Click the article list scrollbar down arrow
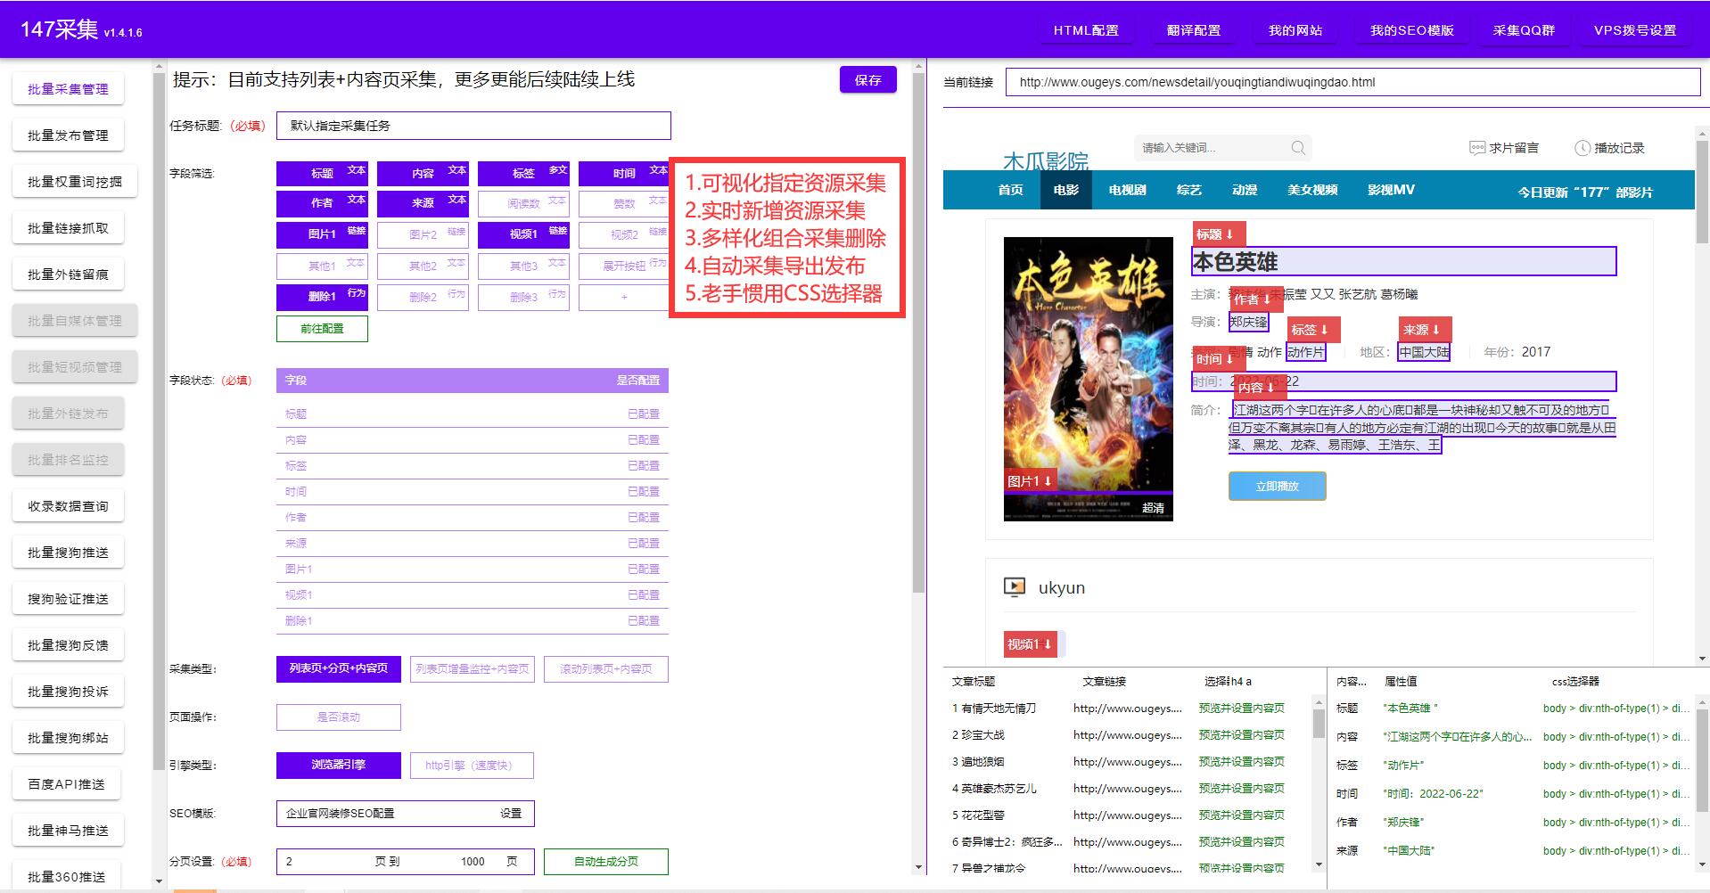This screenshot has width=1710, height=893. pos(1319,864)
